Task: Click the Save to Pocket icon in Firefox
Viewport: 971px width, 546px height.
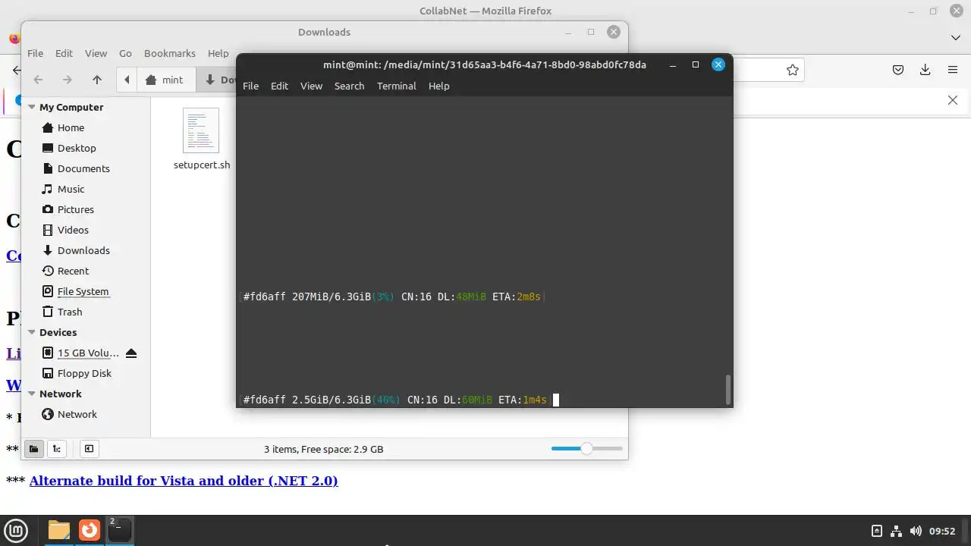Action: click(898, 70)
